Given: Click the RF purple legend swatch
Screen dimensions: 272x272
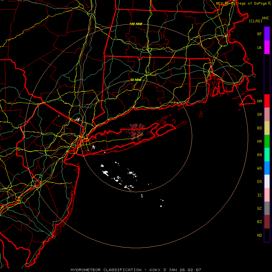Looking at the screenshot, I should (267, 34).
